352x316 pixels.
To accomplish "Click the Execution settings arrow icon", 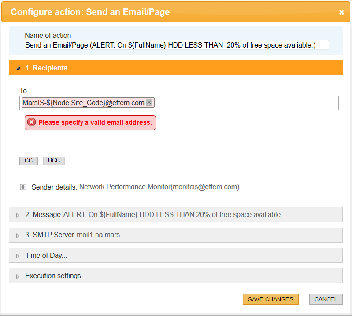I will pyautogui.click(x=18, y=276).
